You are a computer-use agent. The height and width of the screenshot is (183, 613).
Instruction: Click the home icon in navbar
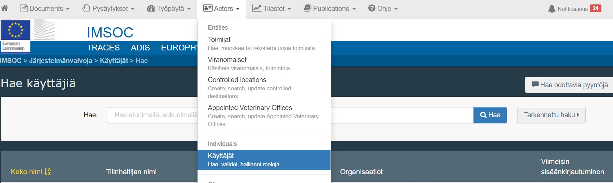4,9
